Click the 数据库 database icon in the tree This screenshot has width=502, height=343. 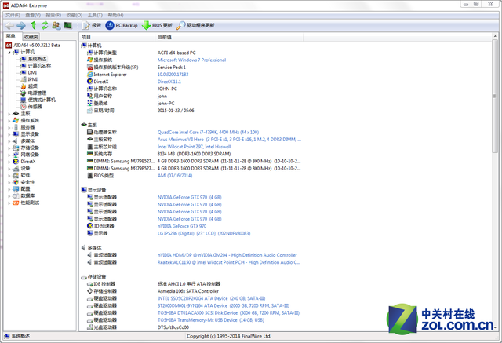16,196
